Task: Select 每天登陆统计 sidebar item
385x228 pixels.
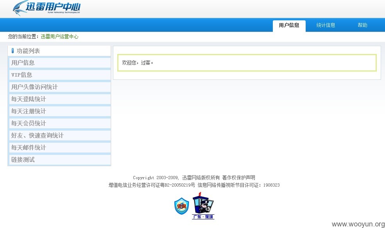Action: (x=60, y=99)
